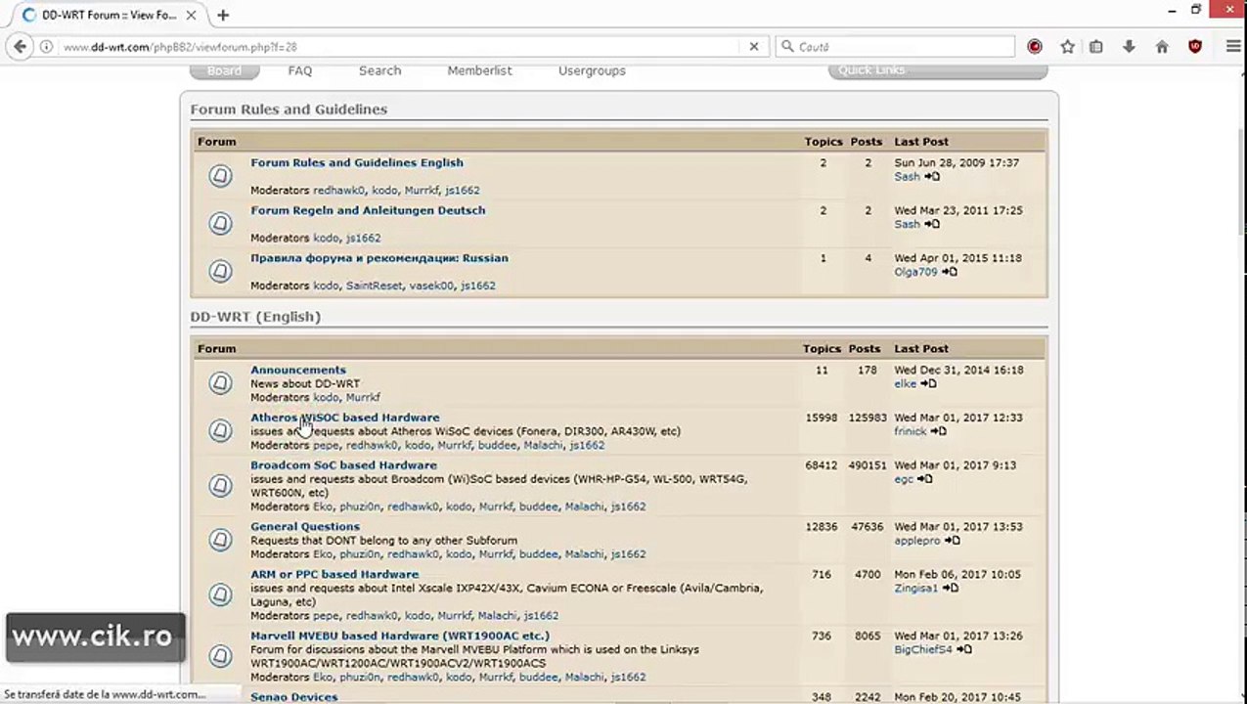Bookmark this page with star icon

(x=1067, y=46)
